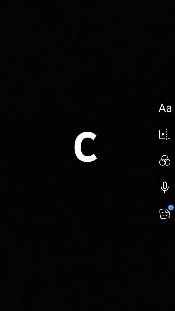Start voice recording with the microphone
This screenshot has width=175, height=311.
pyautogui.click(x=165, y=187)
